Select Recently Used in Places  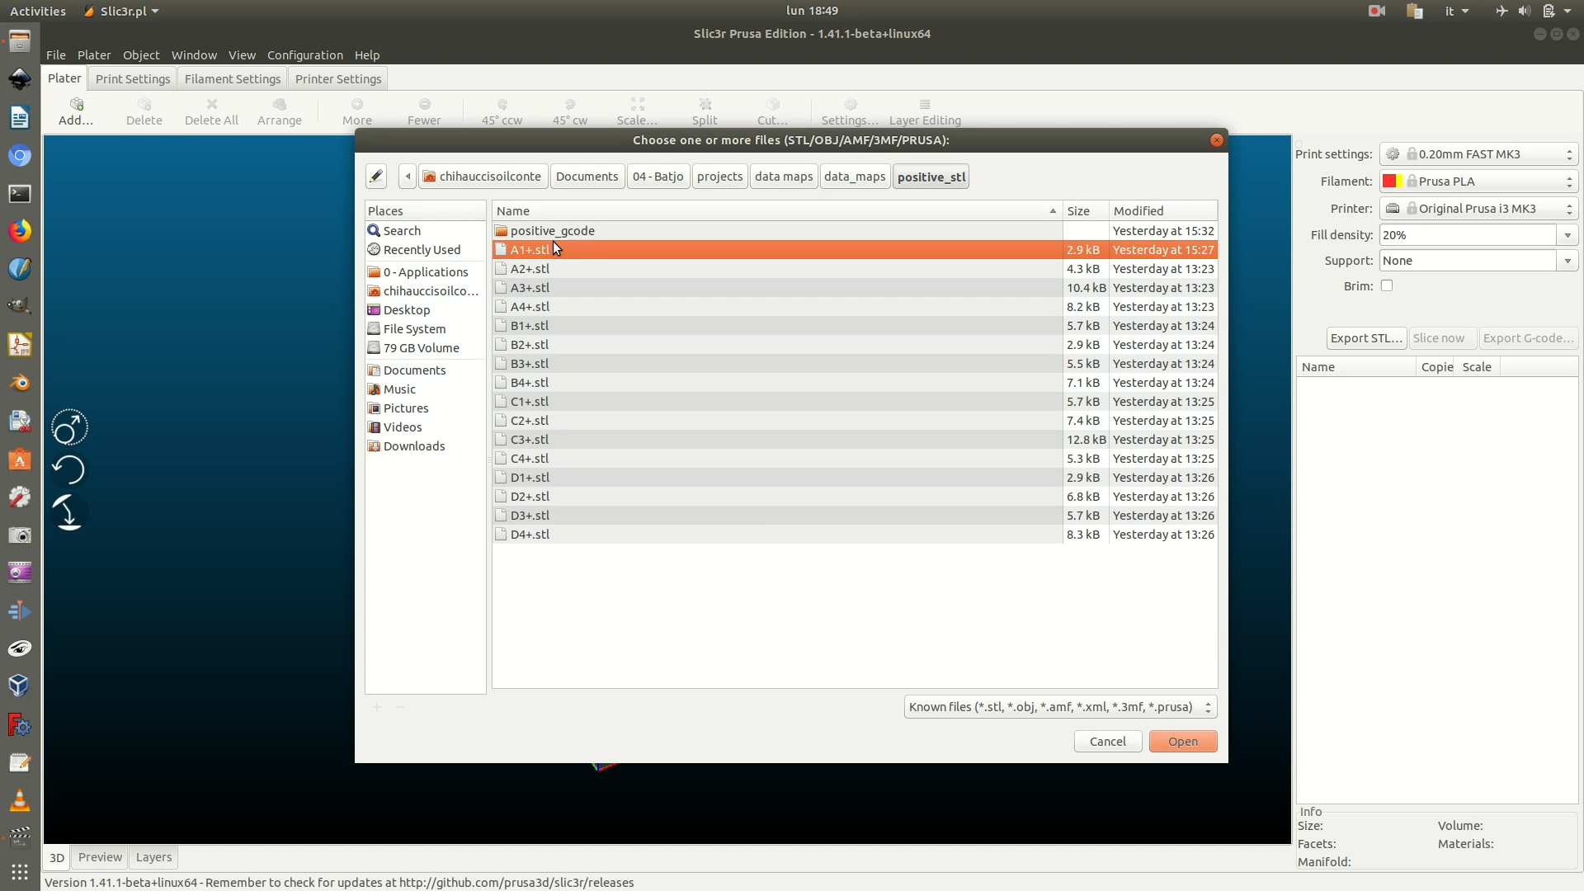pos(425,250)
